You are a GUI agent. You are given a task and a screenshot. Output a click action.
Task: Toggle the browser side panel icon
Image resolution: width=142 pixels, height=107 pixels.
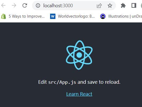point(134,5)
